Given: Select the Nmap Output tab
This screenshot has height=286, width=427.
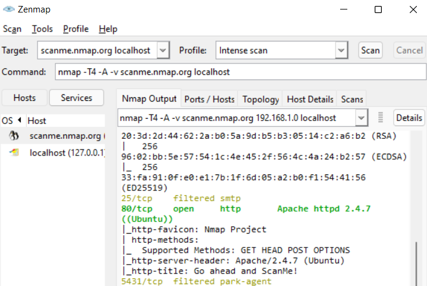Looking at the screenshot, I should [x=149, y=98].
